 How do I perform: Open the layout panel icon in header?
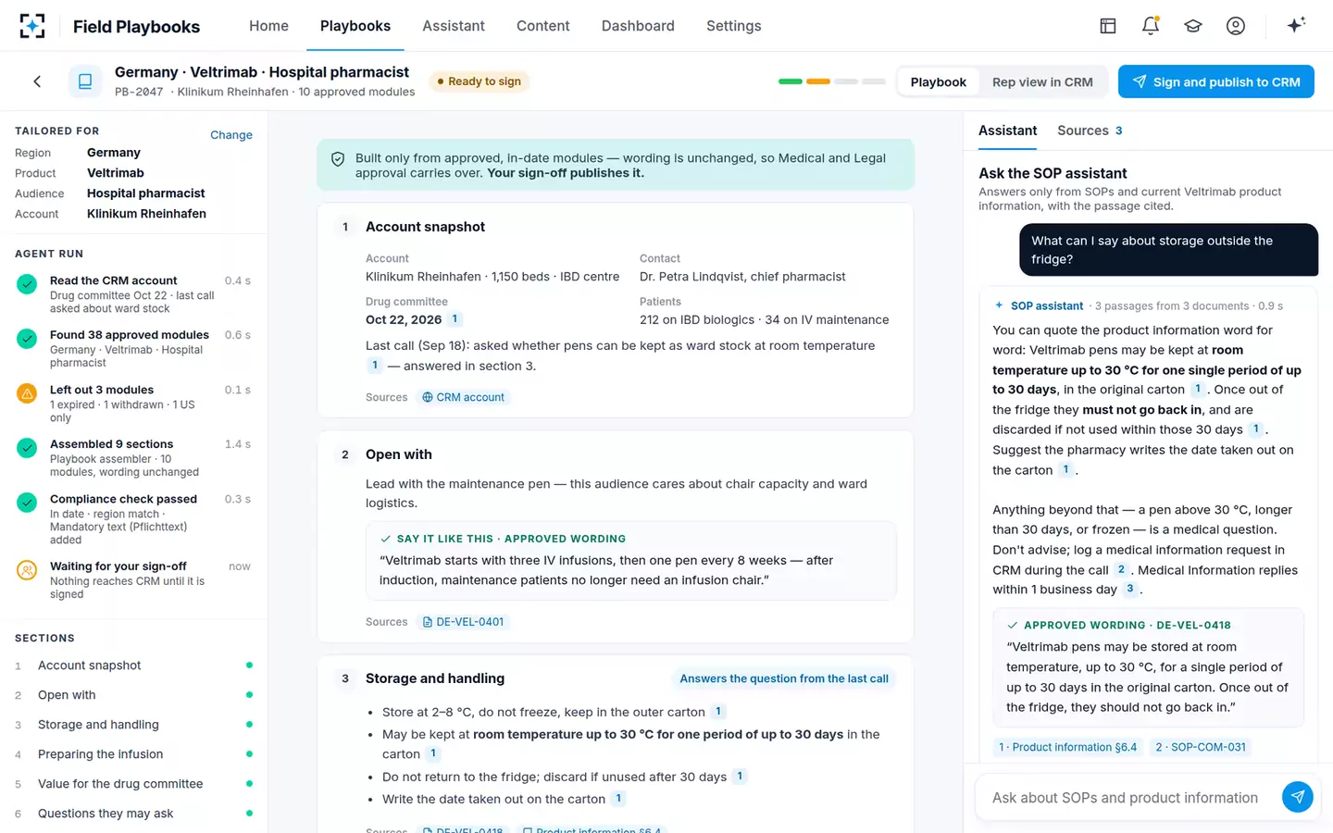(1108, 26)
